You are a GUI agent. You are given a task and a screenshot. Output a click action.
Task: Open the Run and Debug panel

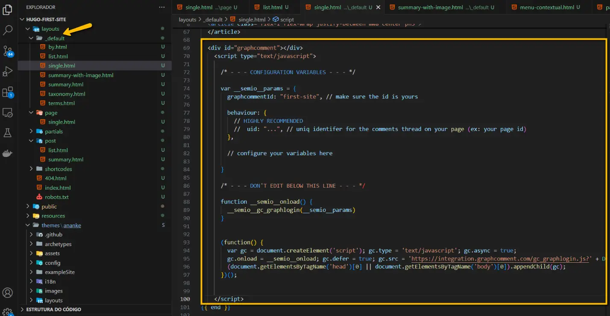click(x=8, y=71)
